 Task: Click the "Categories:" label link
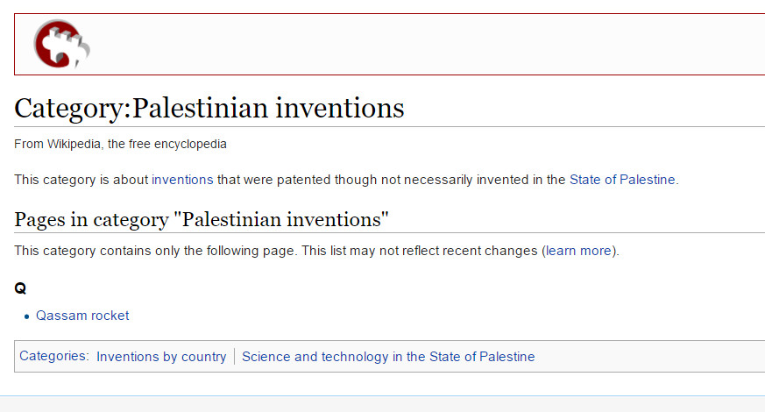point(54,356)
